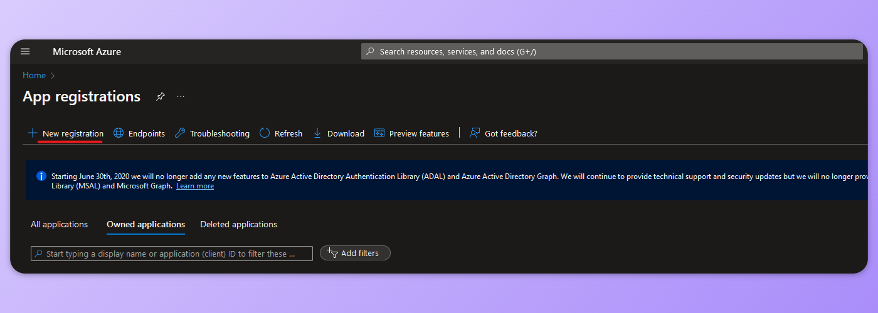Image resolution: width=878 pixels, height=313 pixels.
Task: Click the App registrations page heading
Action: pyautogui.click(x=82, y=96)
